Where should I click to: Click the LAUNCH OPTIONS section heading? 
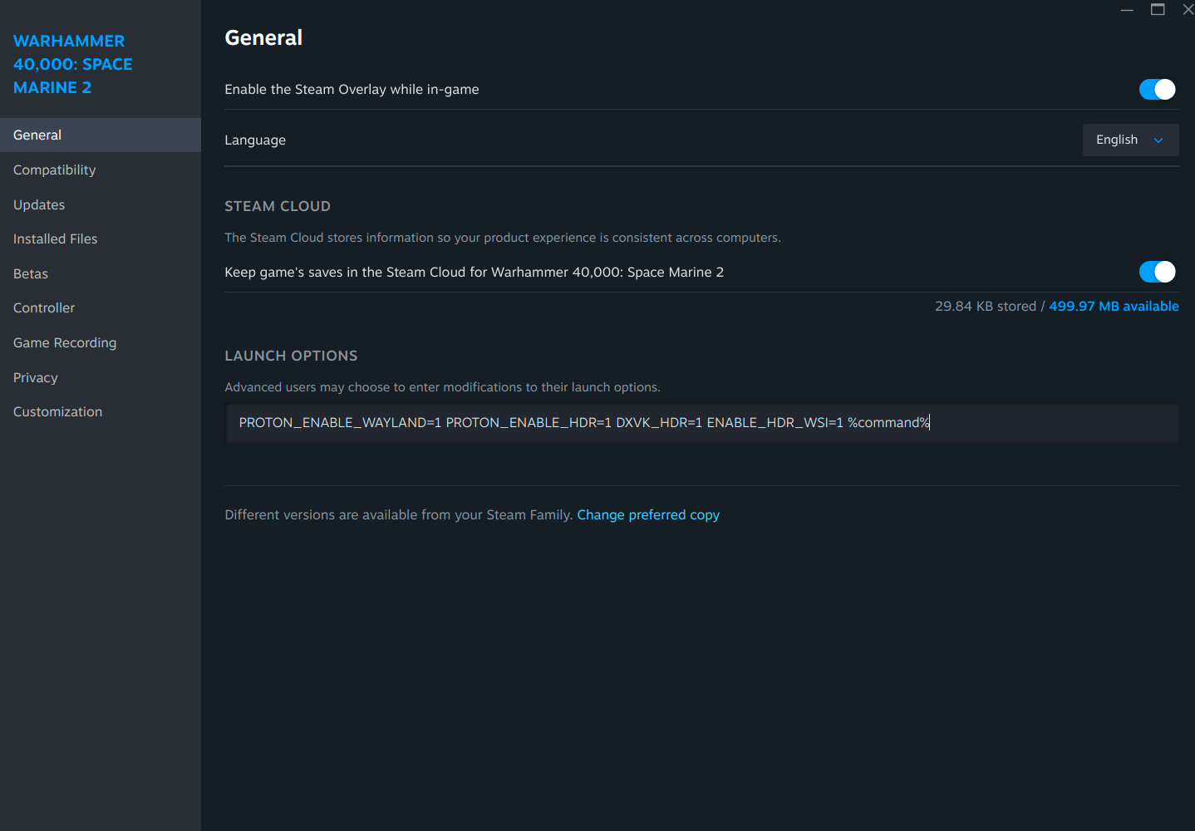click(291, 356)
